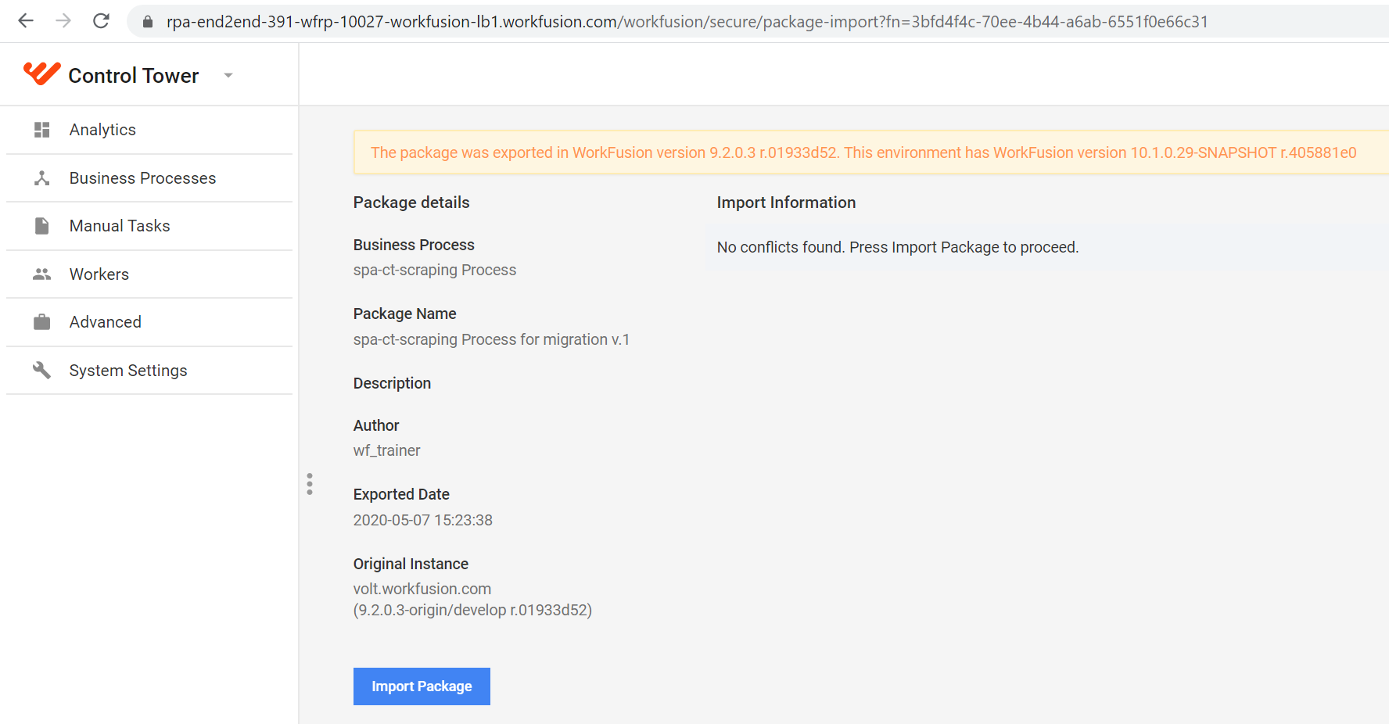The image size is (1389, 724).
Task: Select the '(9.2.0.3-origin/develop r.01933d52)' text
Action: coord(472,610)
